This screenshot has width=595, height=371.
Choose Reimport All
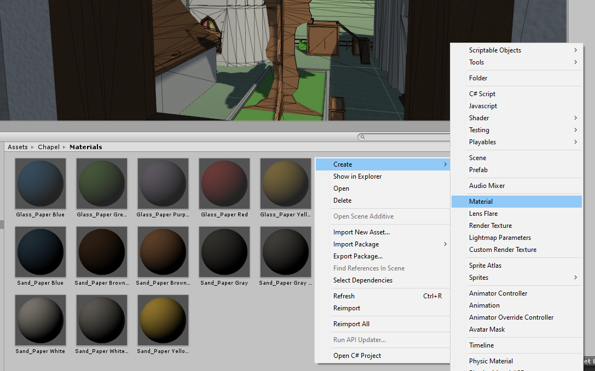351,324
